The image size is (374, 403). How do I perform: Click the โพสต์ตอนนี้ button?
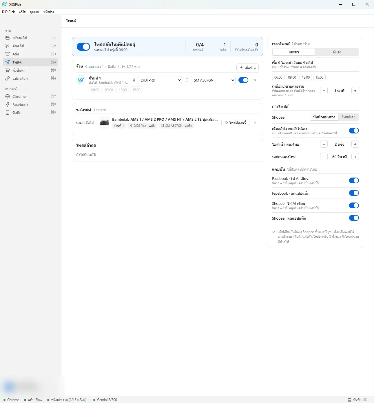236,123
